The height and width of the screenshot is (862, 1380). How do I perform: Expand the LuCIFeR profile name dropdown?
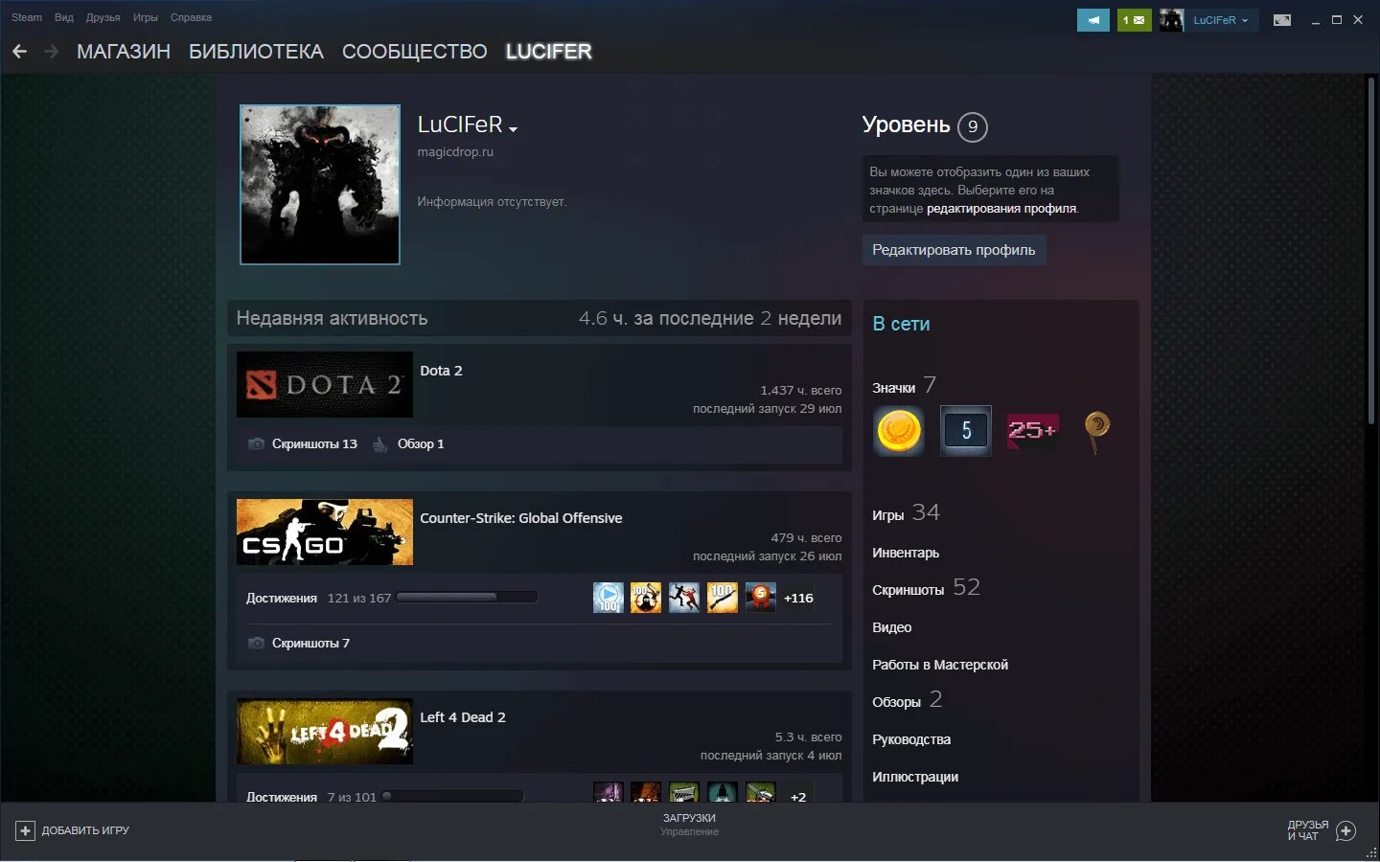click(514, 129)
